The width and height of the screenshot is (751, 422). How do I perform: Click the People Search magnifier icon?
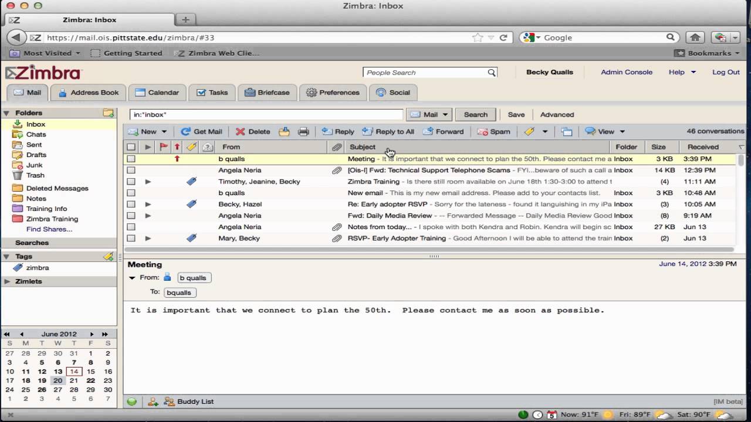(x=492, y=73)
